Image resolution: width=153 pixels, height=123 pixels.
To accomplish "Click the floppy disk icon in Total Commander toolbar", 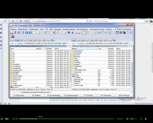I will pos(12,33).
